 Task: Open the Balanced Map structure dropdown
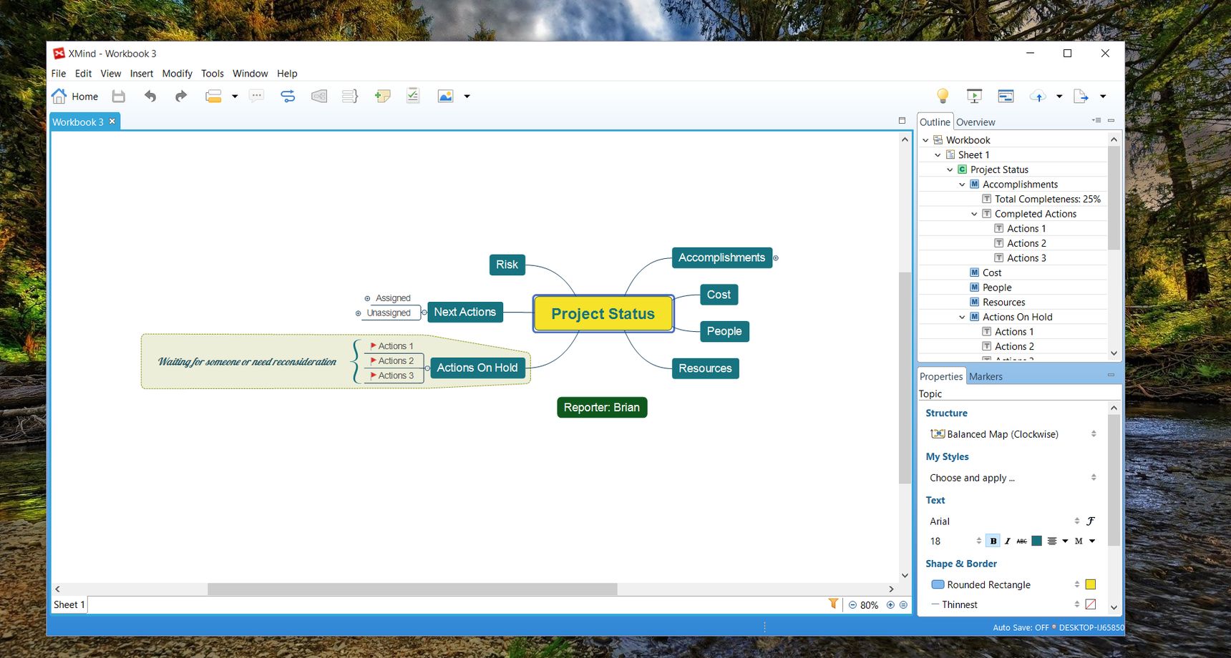[1012, 434]
